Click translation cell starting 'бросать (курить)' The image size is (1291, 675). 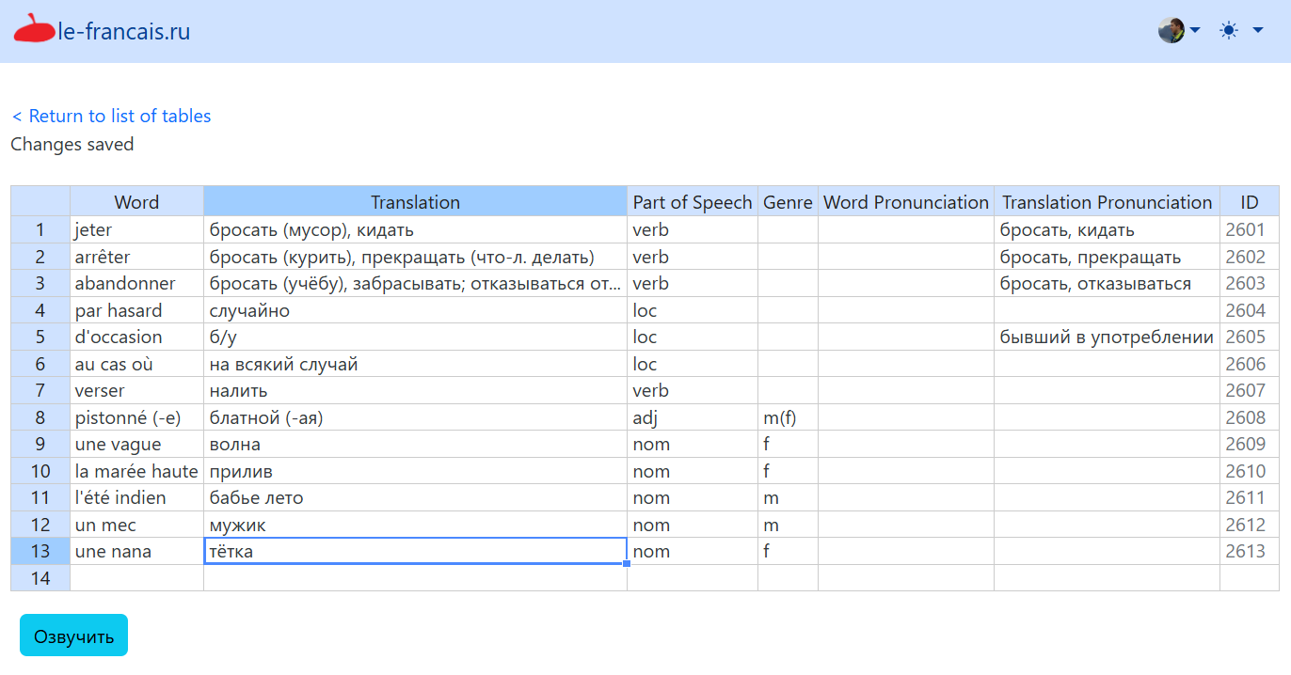click(x=415, y=258)
